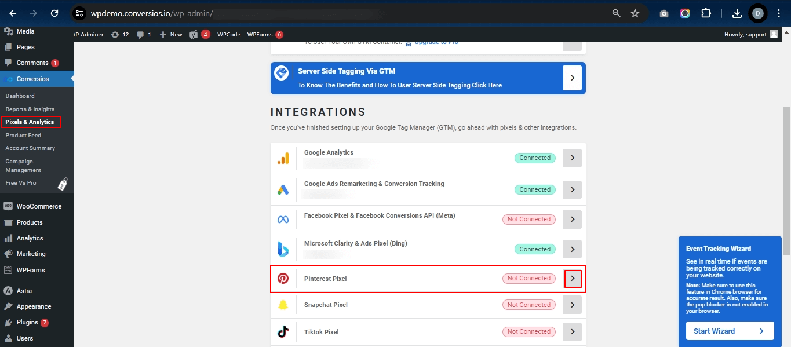Click the Google Ads logo icon

coord(283,189)
